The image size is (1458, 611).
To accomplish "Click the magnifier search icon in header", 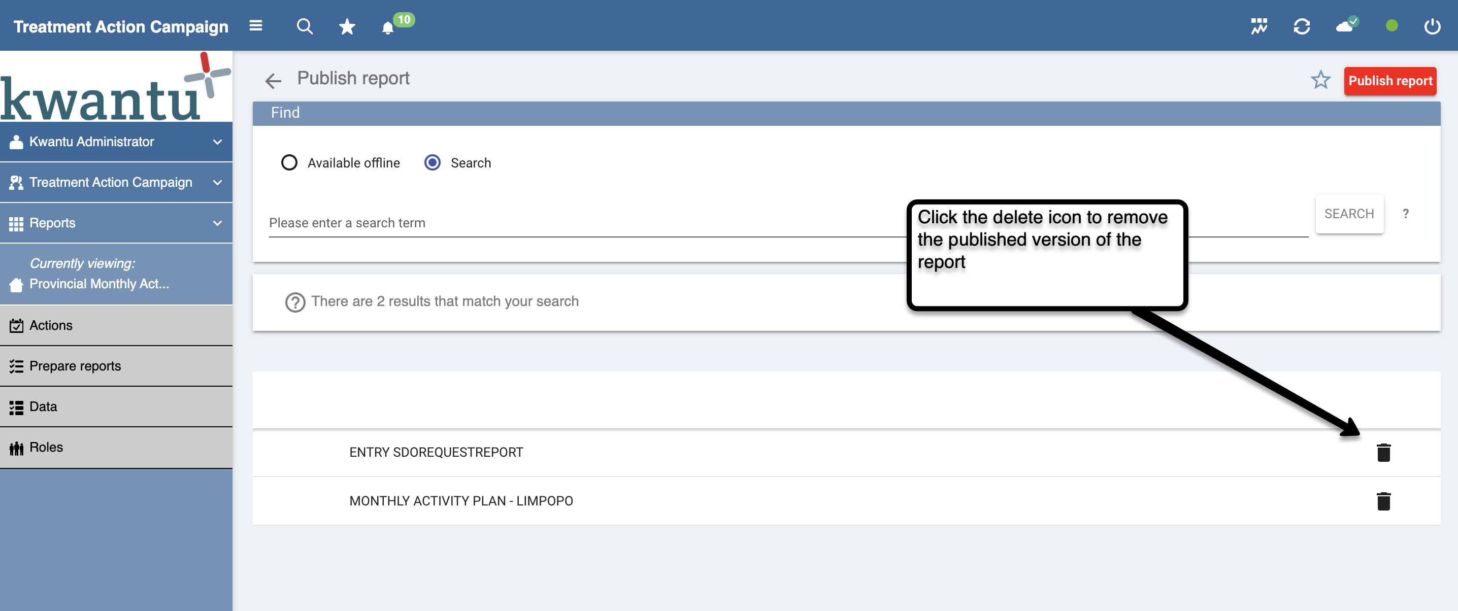I will point(305,26).
